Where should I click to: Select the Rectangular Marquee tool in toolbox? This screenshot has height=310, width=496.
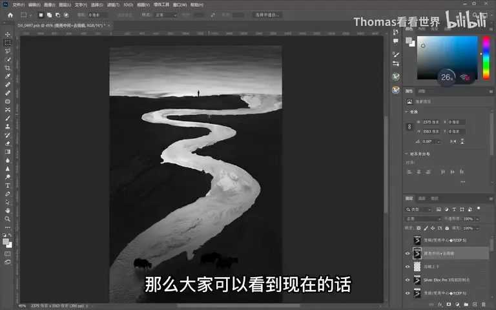click(8, 43)
